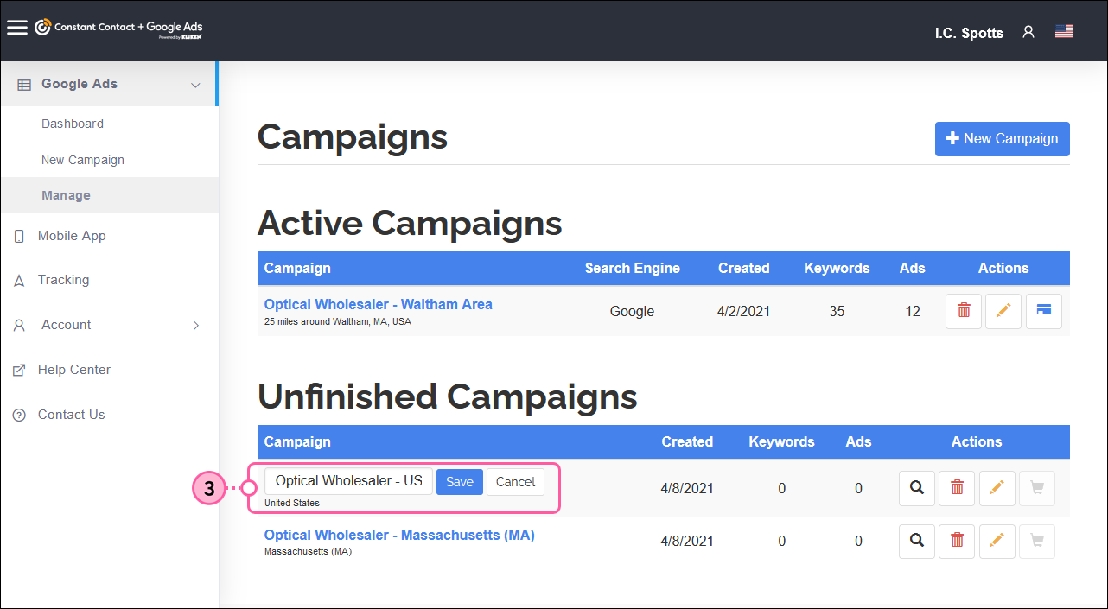
Task: Select the US flag language icon
Action: [1064, 29]
